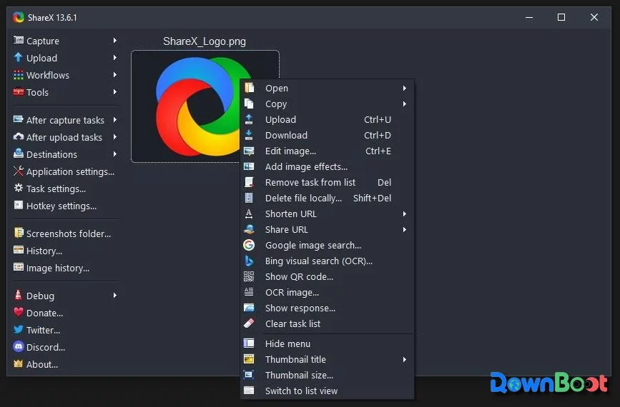
Task: Click the ShareX logo icon in title bar
Action: click(18, 17)
